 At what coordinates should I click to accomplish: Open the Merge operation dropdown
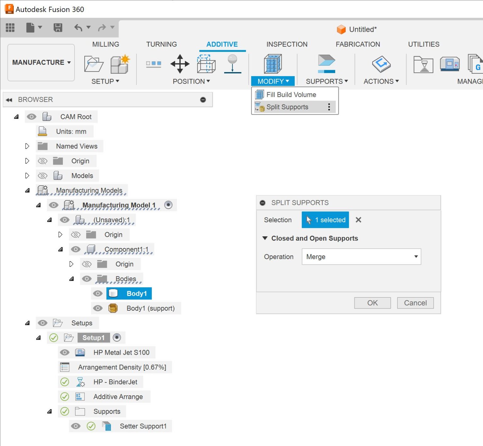tap(361, 257)
